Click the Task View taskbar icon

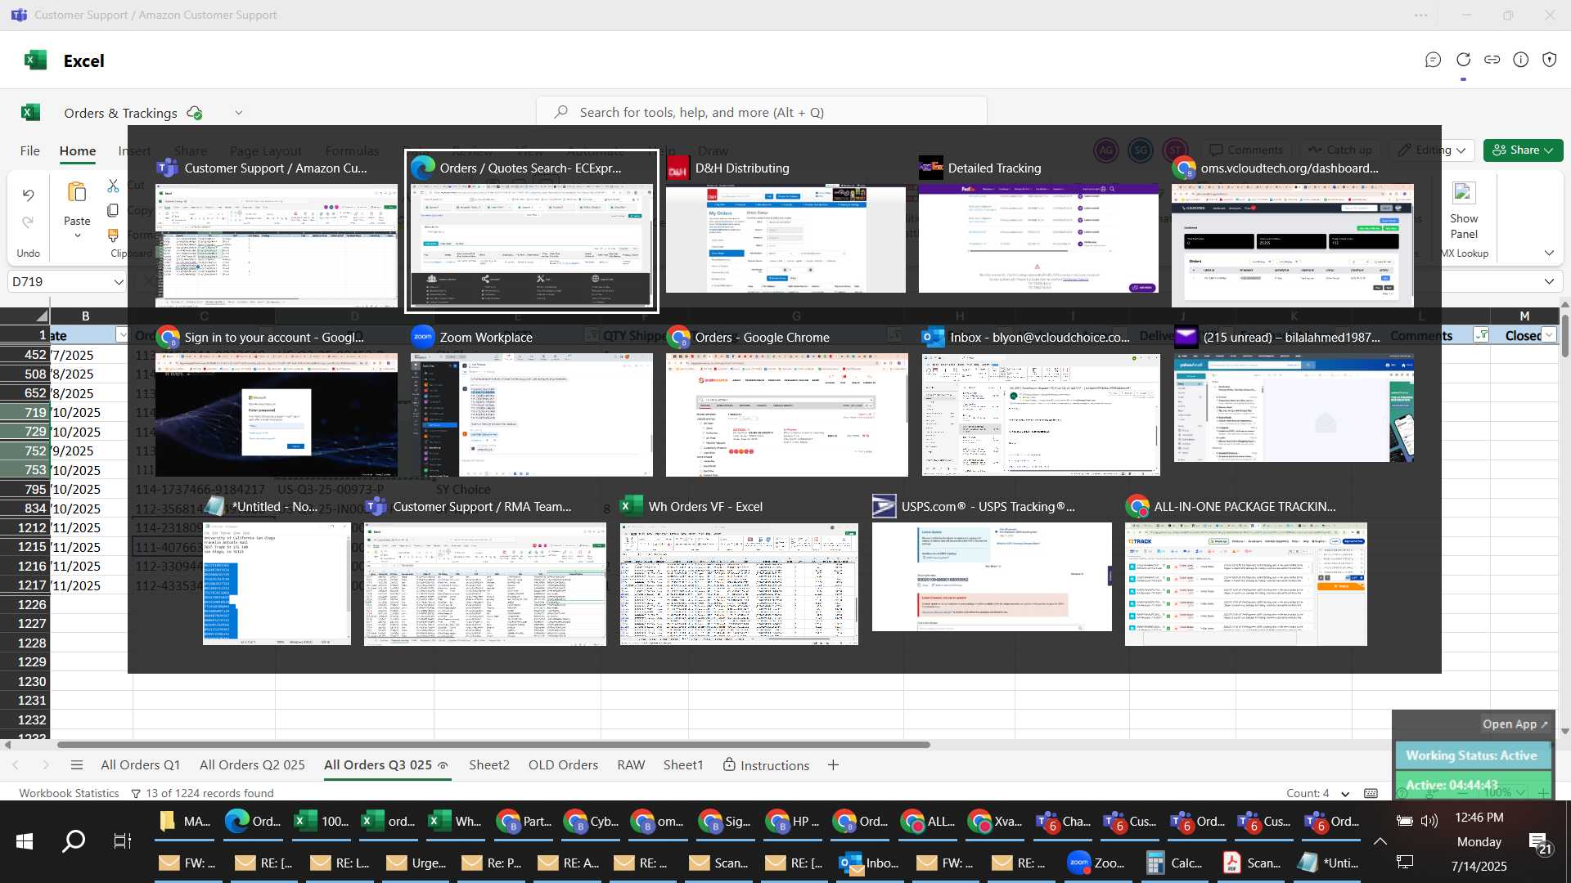[123, 841]
